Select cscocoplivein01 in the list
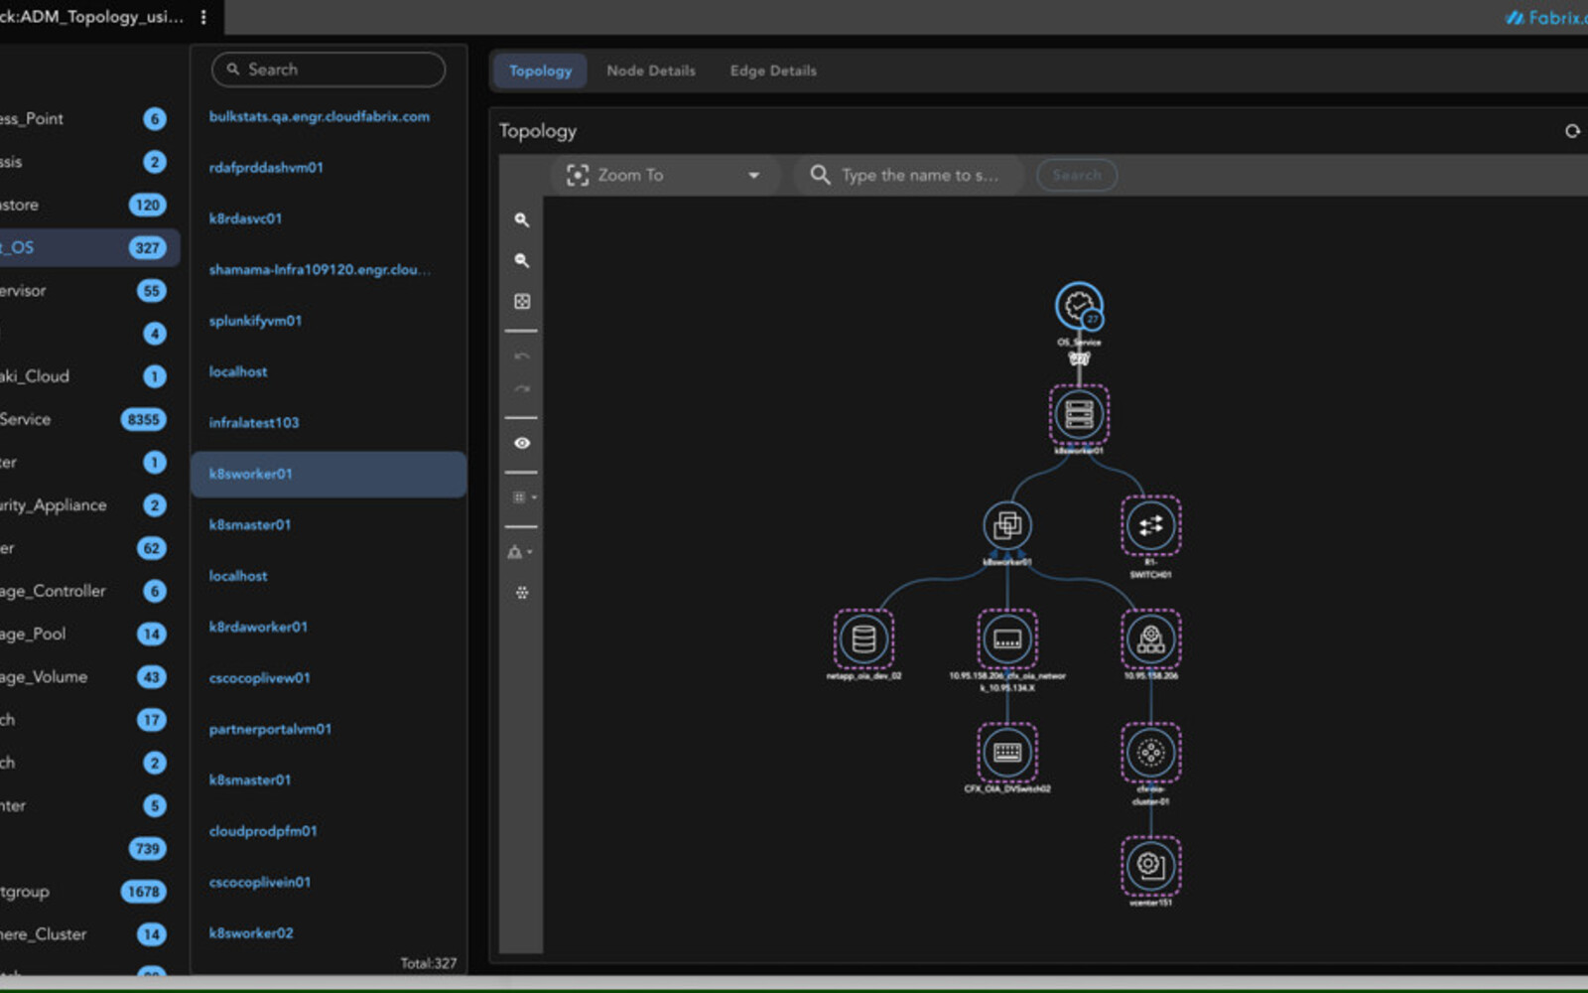The height and width of the screenshot is (993, 1588). pyautogui.click(x=259, y=882)
